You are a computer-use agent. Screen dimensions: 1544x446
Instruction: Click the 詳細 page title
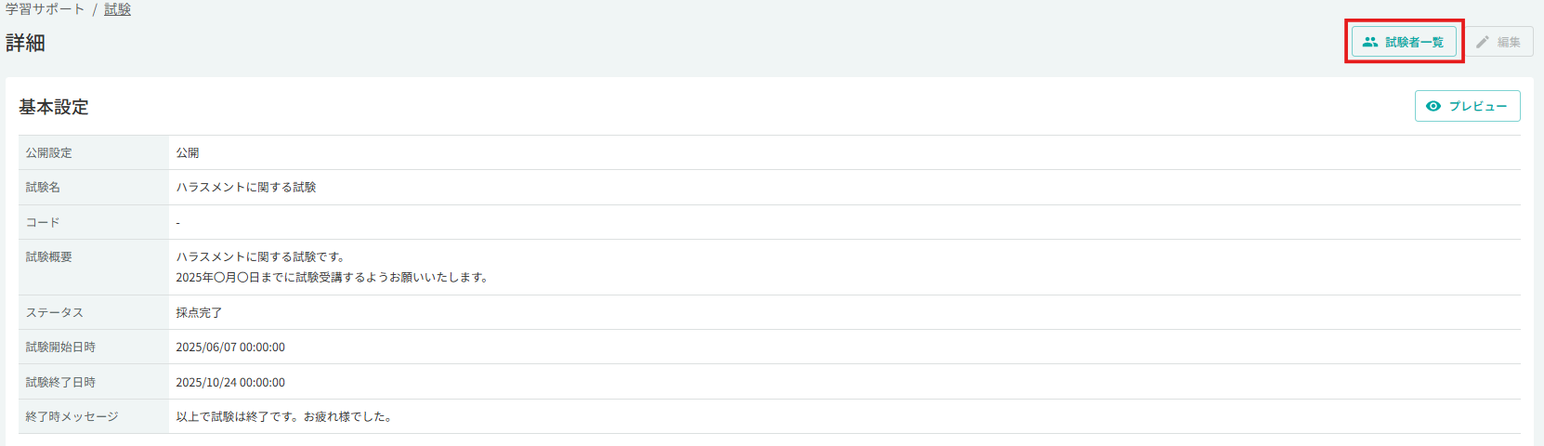tap(25, 43)
